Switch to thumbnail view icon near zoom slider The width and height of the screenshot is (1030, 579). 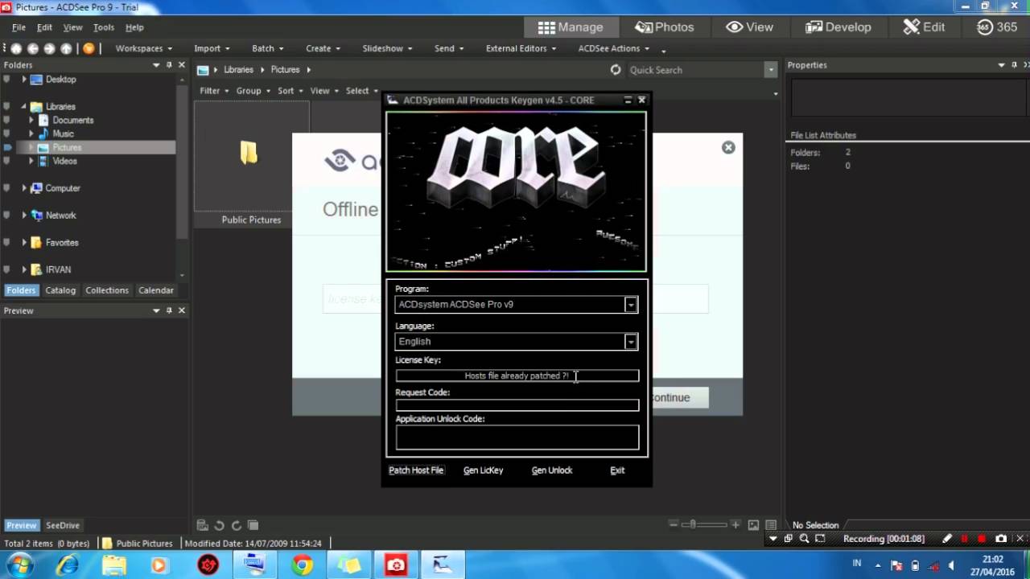coord(753,525)
